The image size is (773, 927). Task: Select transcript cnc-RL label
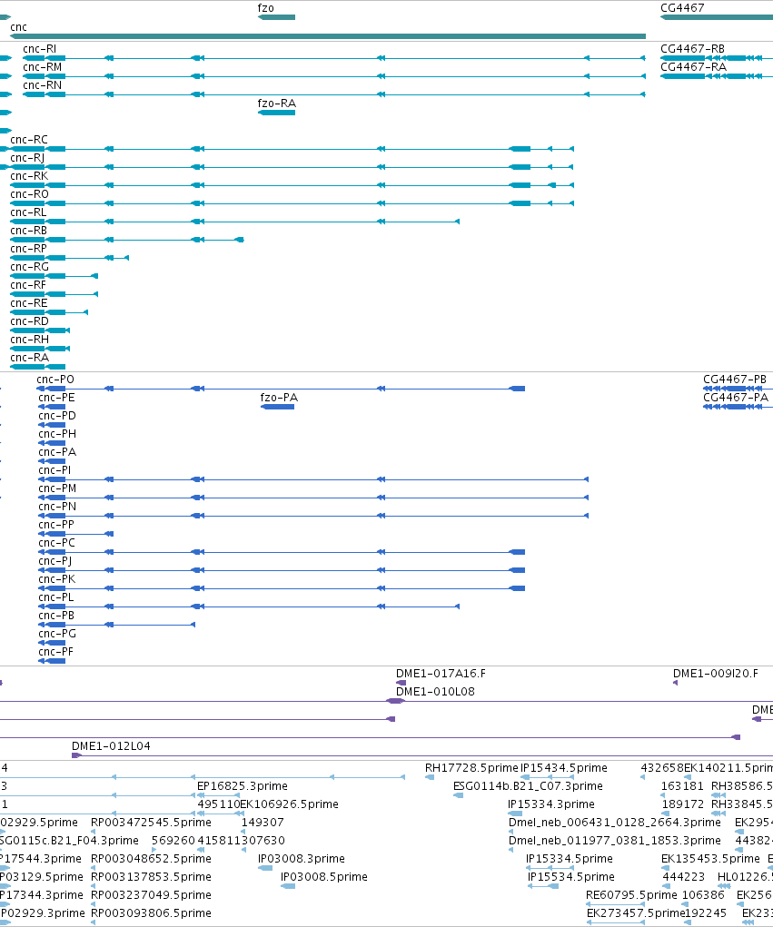click(28, 212)
